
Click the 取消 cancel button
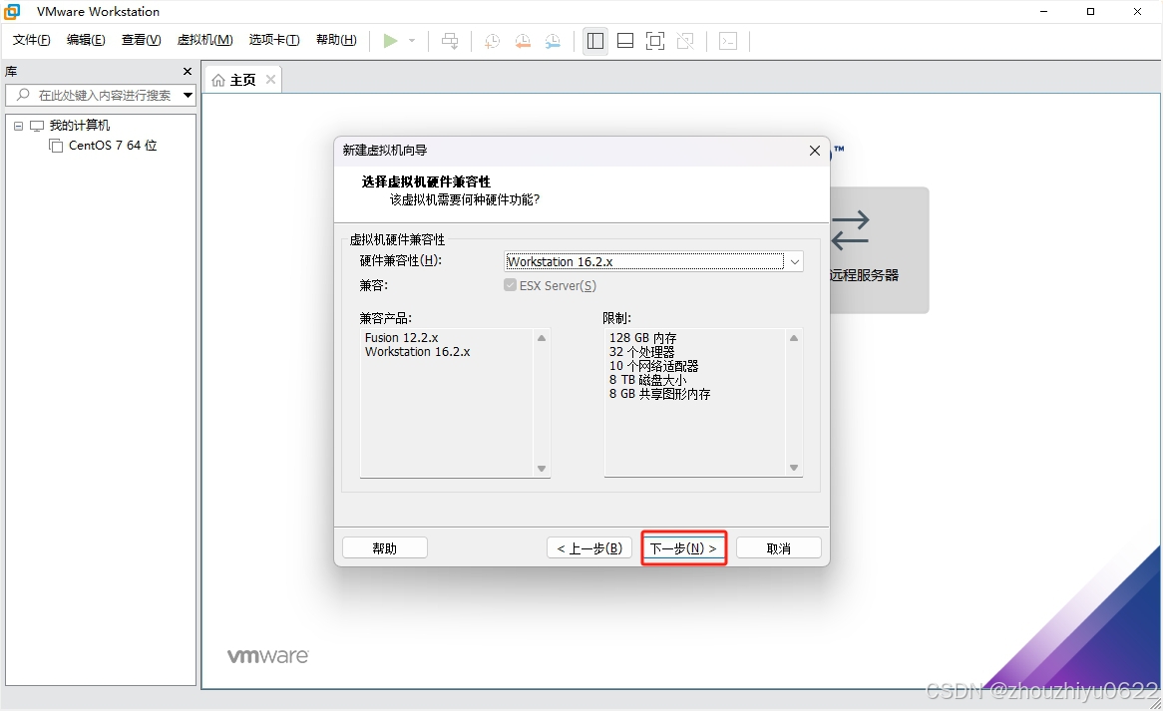point(778,547)
